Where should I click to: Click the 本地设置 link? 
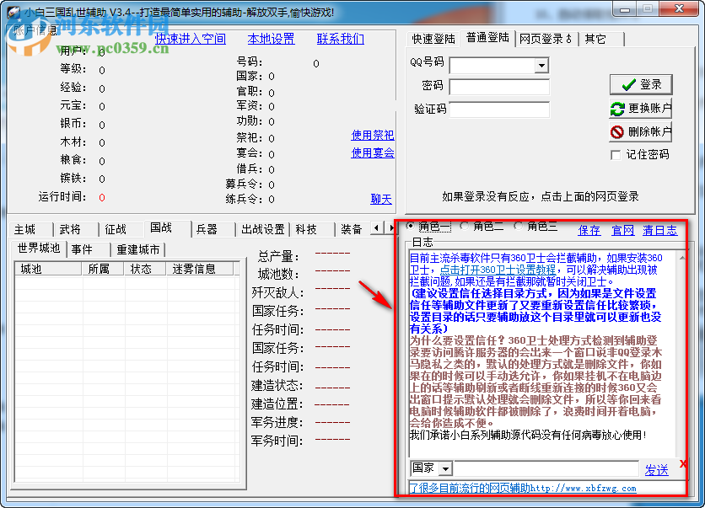[x=271, y=39]
